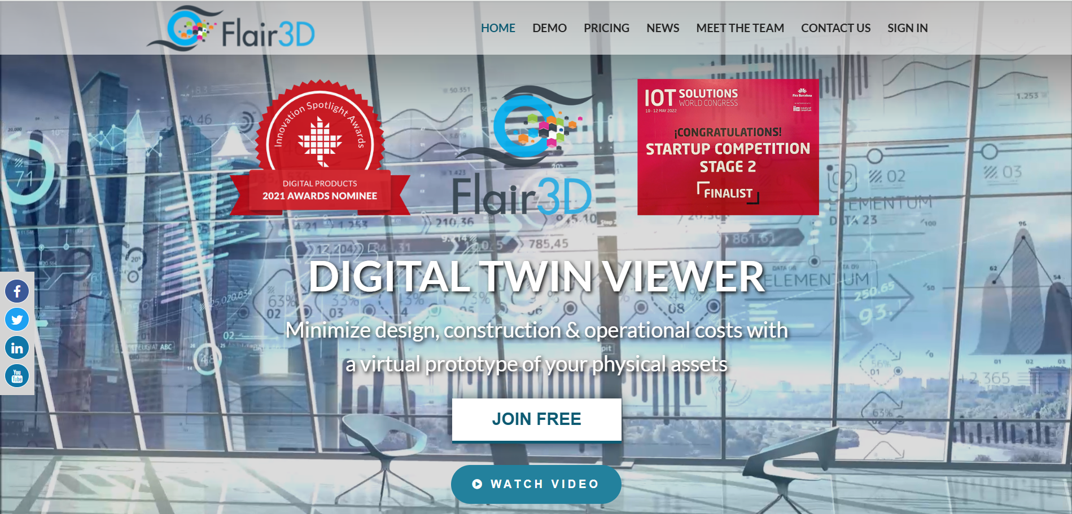Open the NEWS menu item
The height and width of the screenshot is (514, 1072).
click(x=663, y=28)
